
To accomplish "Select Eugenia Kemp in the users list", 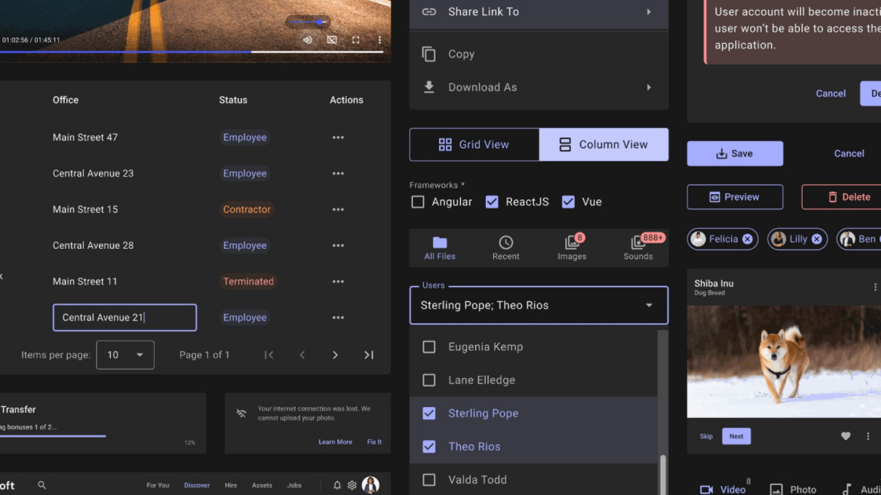I will click(x=429, y=347).
